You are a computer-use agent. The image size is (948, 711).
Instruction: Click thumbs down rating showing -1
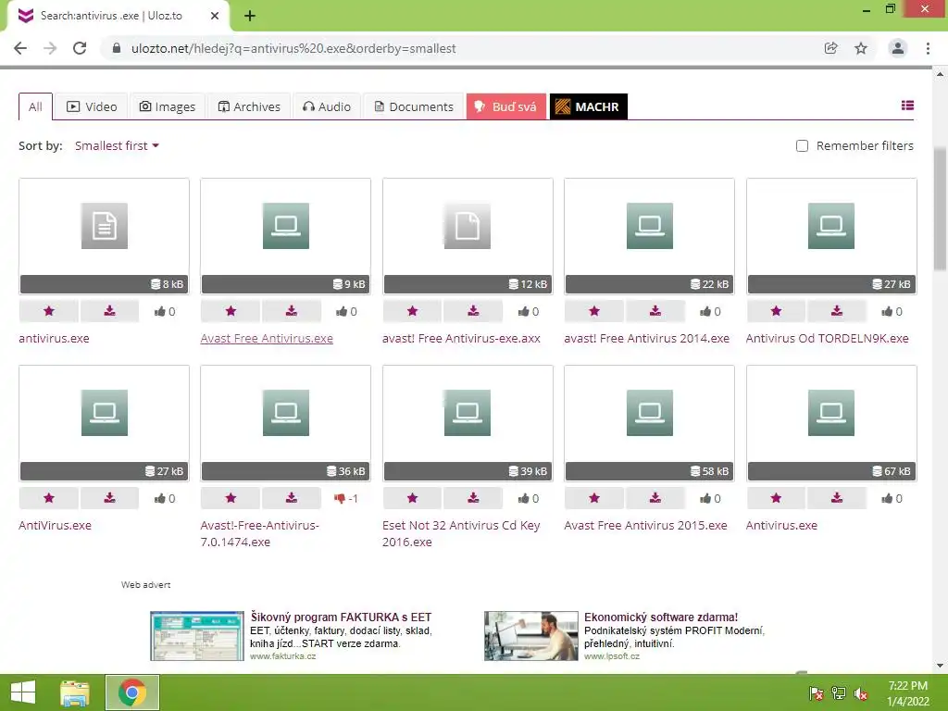(346, 498)
